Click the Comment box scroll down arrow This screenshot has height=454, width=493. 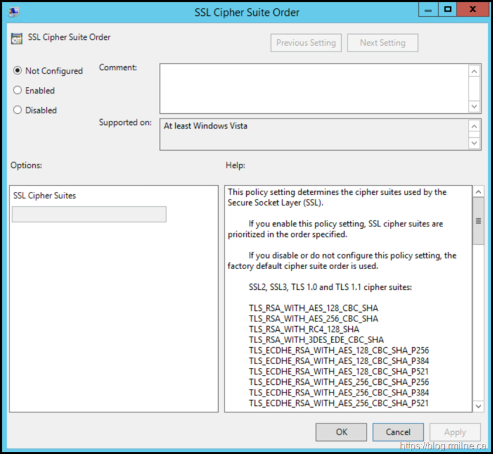pyautogui.click(x=474, y=106)
